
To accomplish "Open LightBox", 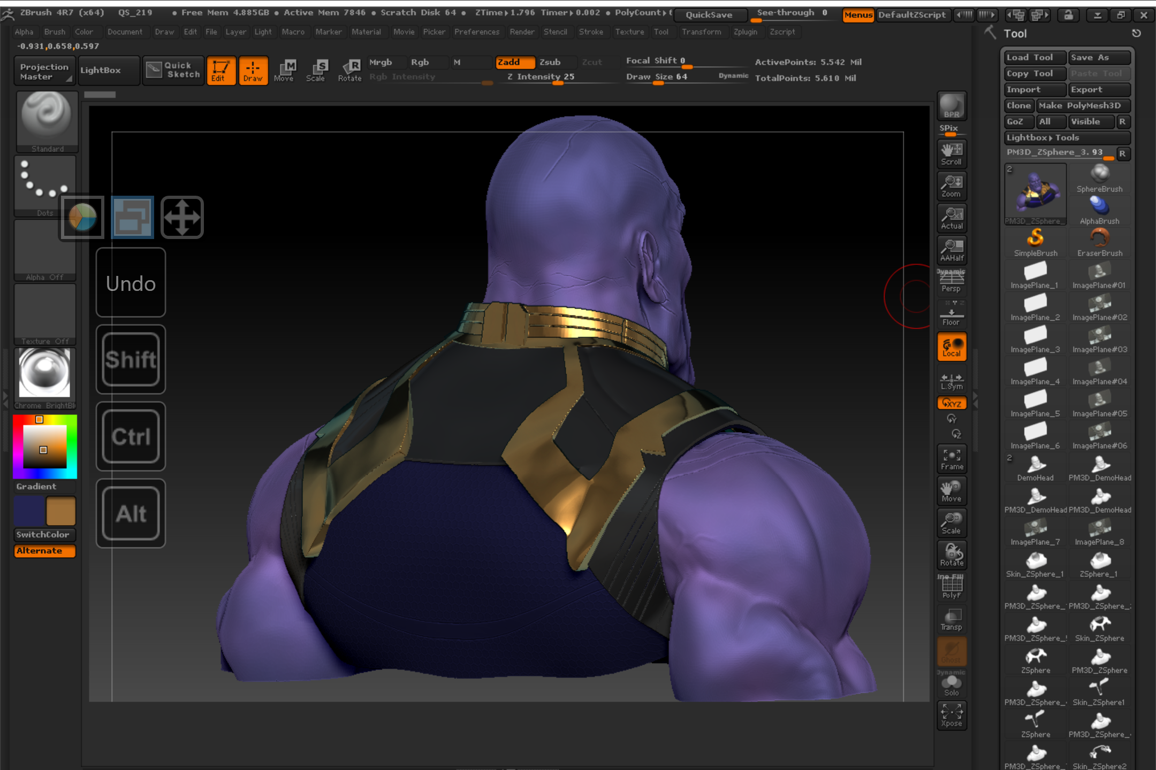I will click(x=109, y=71).
